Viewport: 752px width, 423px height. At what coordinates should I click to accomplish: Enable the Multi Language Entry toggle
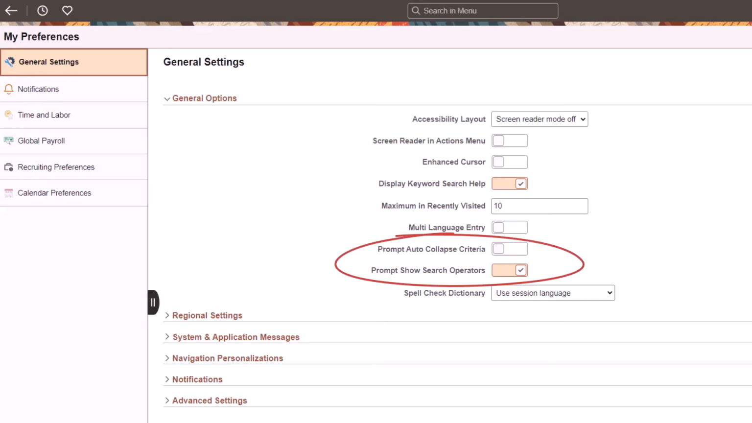pyautogui.click(x=510, y=227)
